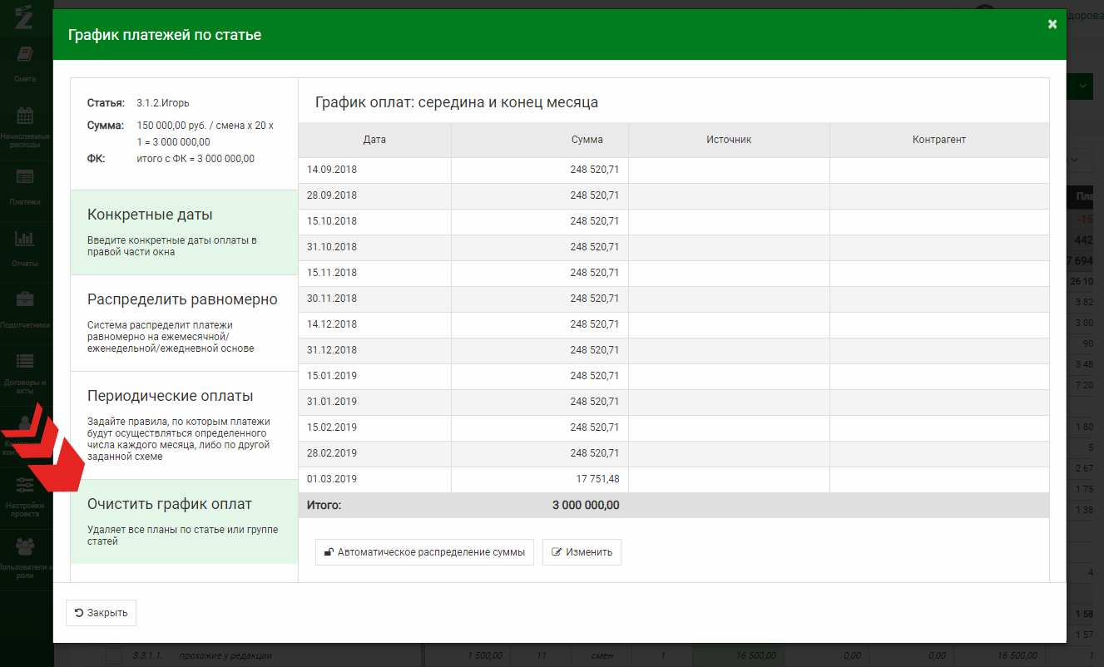Open the Подотчетники briefcase icon

[25, 299]
